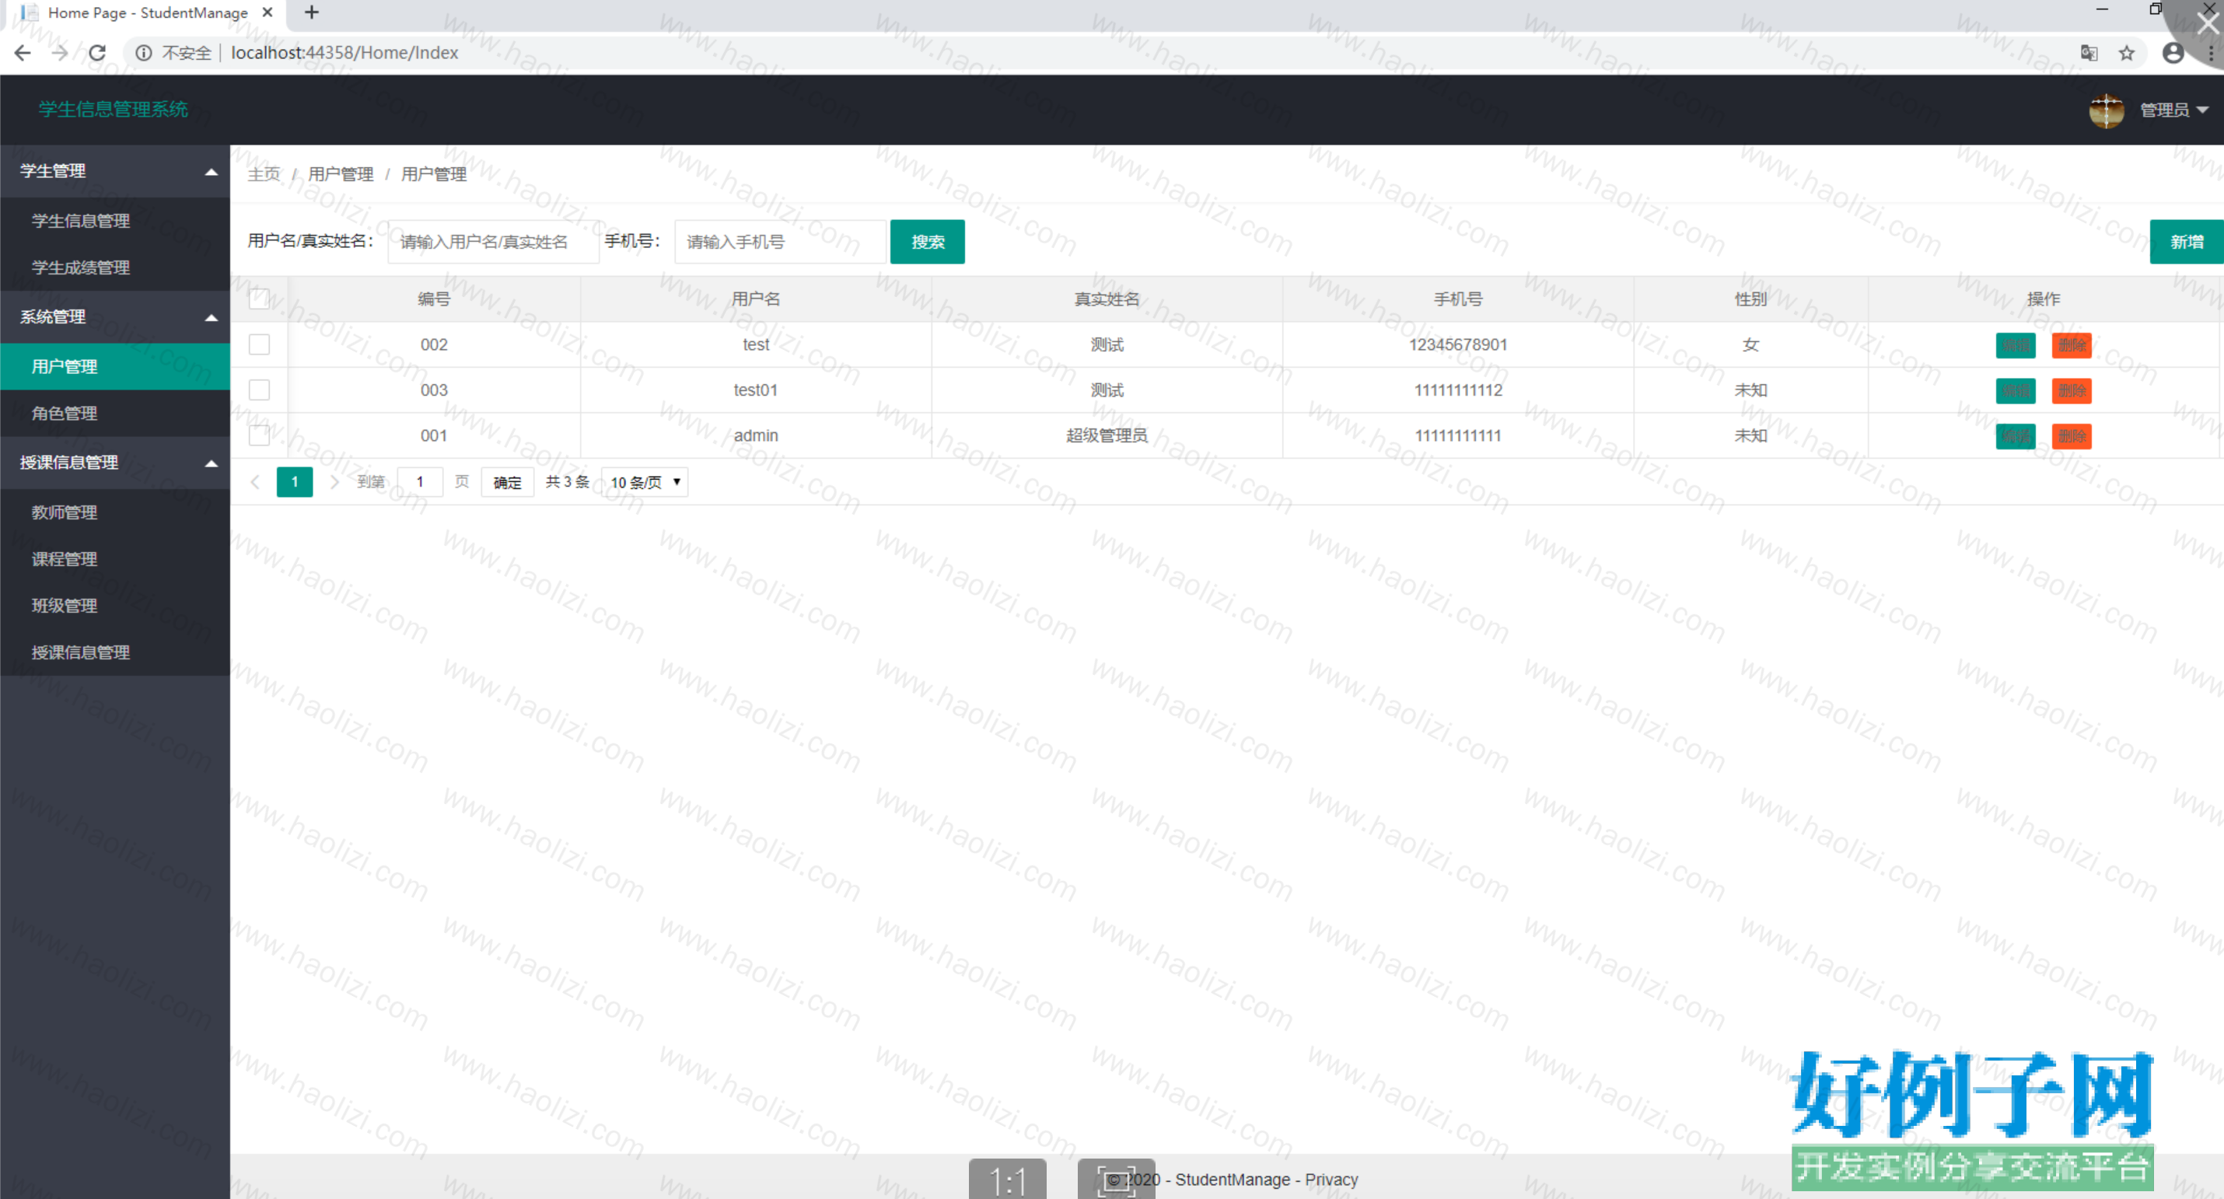Close the Home Page - StudentManage tab
This screenshot has height=1199, width=2224.
coord(268,12)
